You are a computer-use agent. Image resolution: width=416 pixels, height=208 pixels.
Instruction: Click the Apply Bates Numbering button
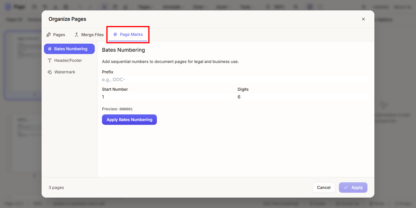pos(129,120)
